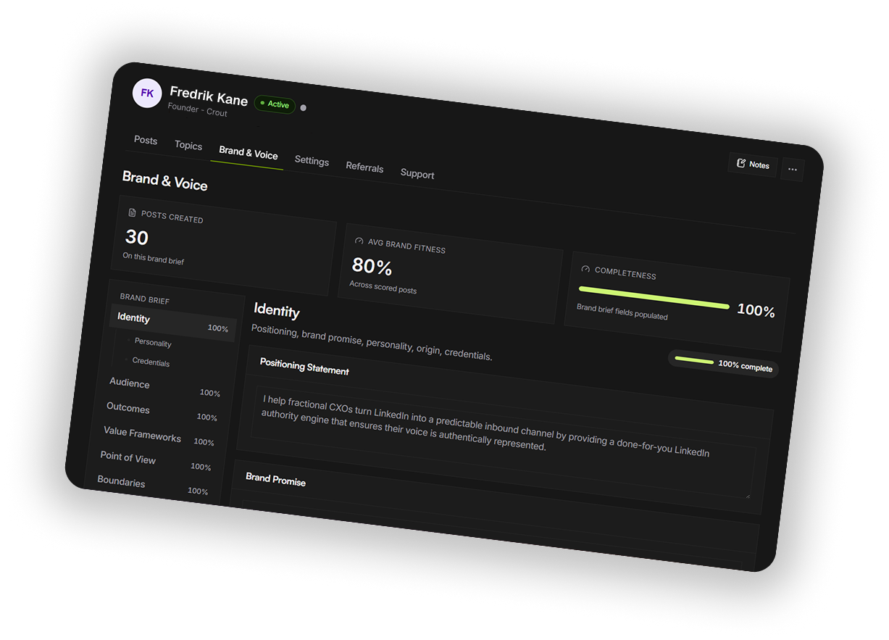Click the 30 posts created value
The height and width of the screenshot is (640, 889).
pyautogui.click(x=137, y=237)
